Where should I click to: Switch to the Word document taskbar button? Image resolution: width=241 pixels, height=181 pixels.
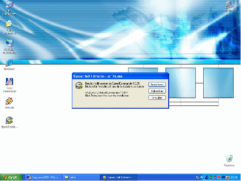coord(43,177)
